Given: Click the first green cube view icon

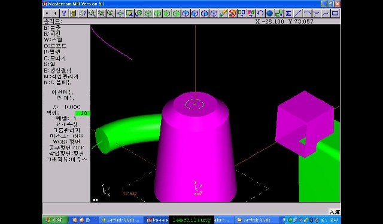Looking at the screenshot, I should tap(148, 13).
